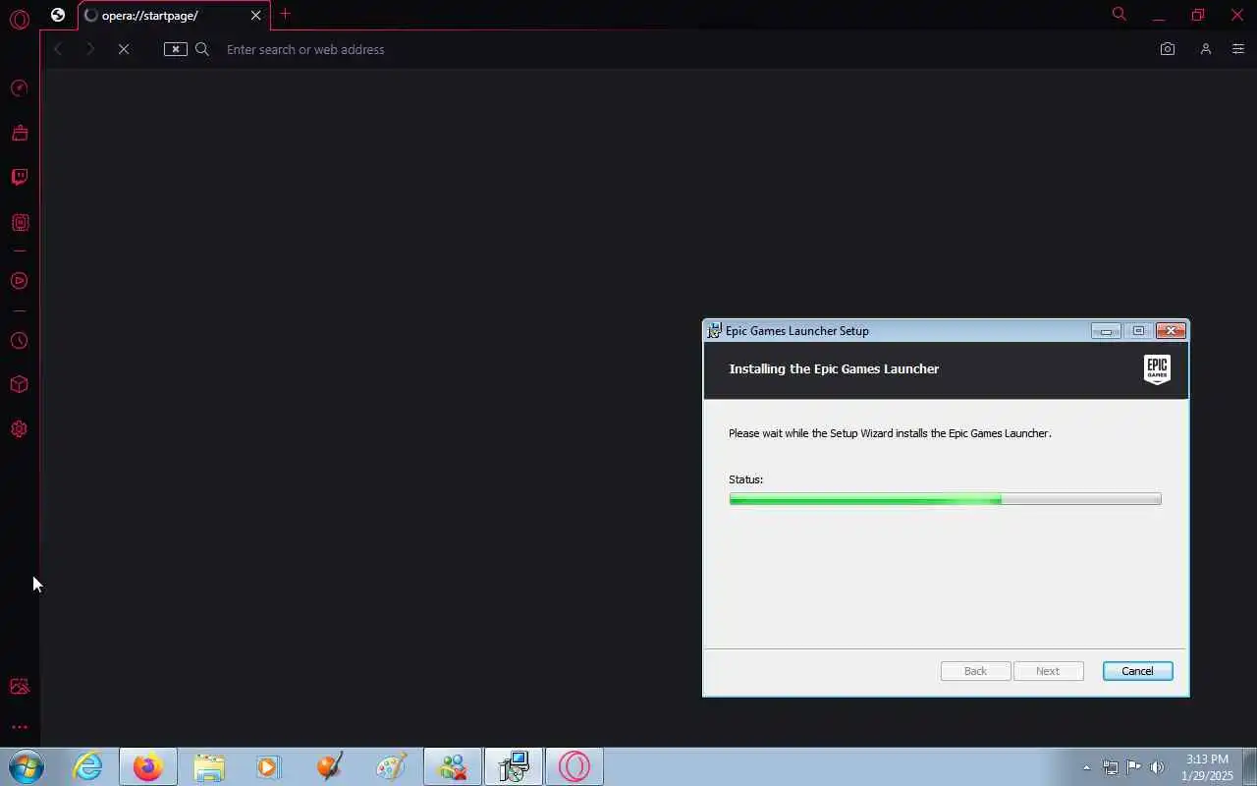This screenshot has height=786, width=1257.
Task: Open Twitch panel in Opera sidebar
Action: tap(19, 177)
